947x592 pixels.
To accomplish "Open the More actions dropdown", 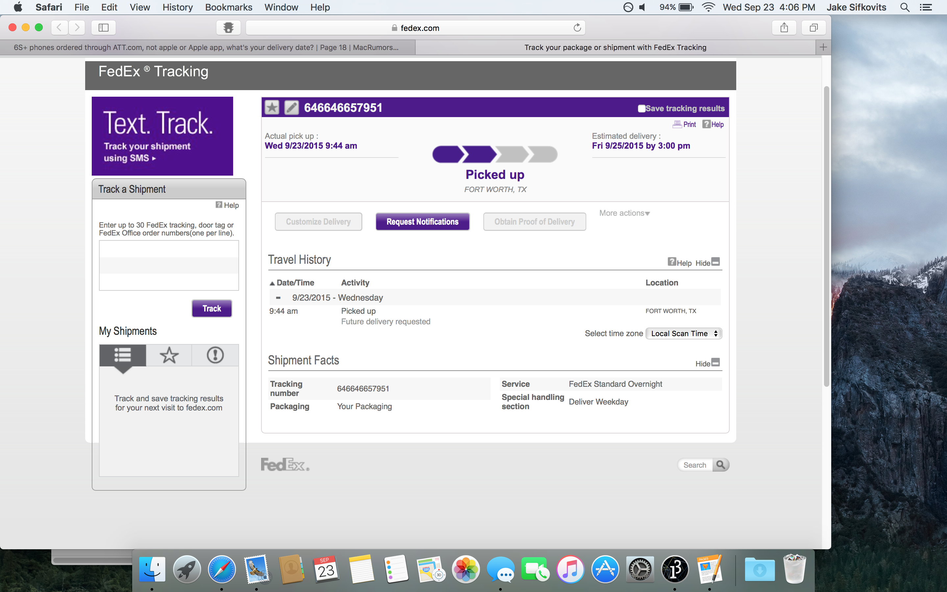I will [x=624, y=213].
